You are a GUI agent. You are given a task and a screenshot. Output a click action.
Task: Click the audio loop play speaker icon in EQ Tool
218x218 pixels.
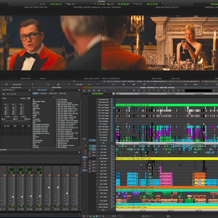(8, 94)
